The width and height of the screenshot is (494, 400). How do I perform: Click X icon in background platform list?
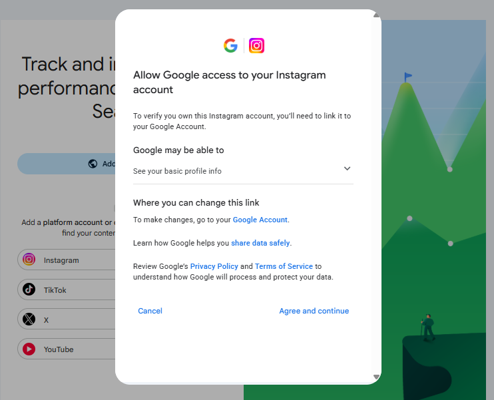[29, 319]
